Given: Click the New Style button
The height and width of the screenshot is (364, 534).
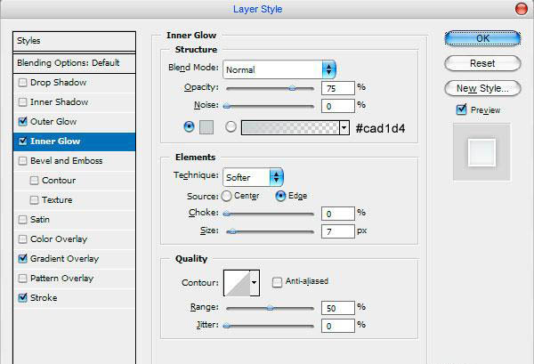Looking at the screenshot, I should click(482, 88).
